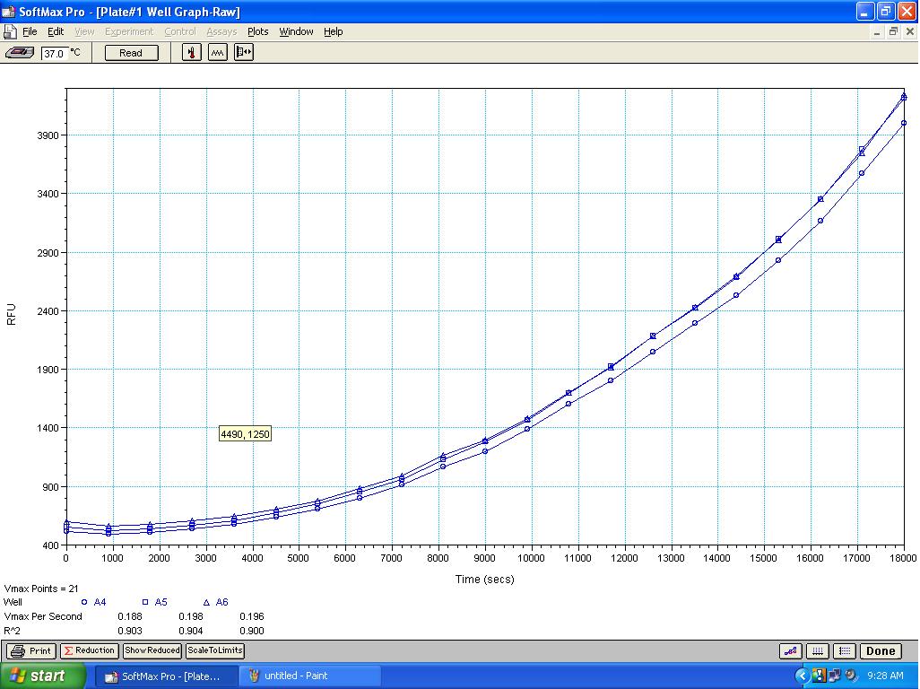Expand hidden system tray icons arrow
This screenshot has width=920, height=689.
[803, 676]
